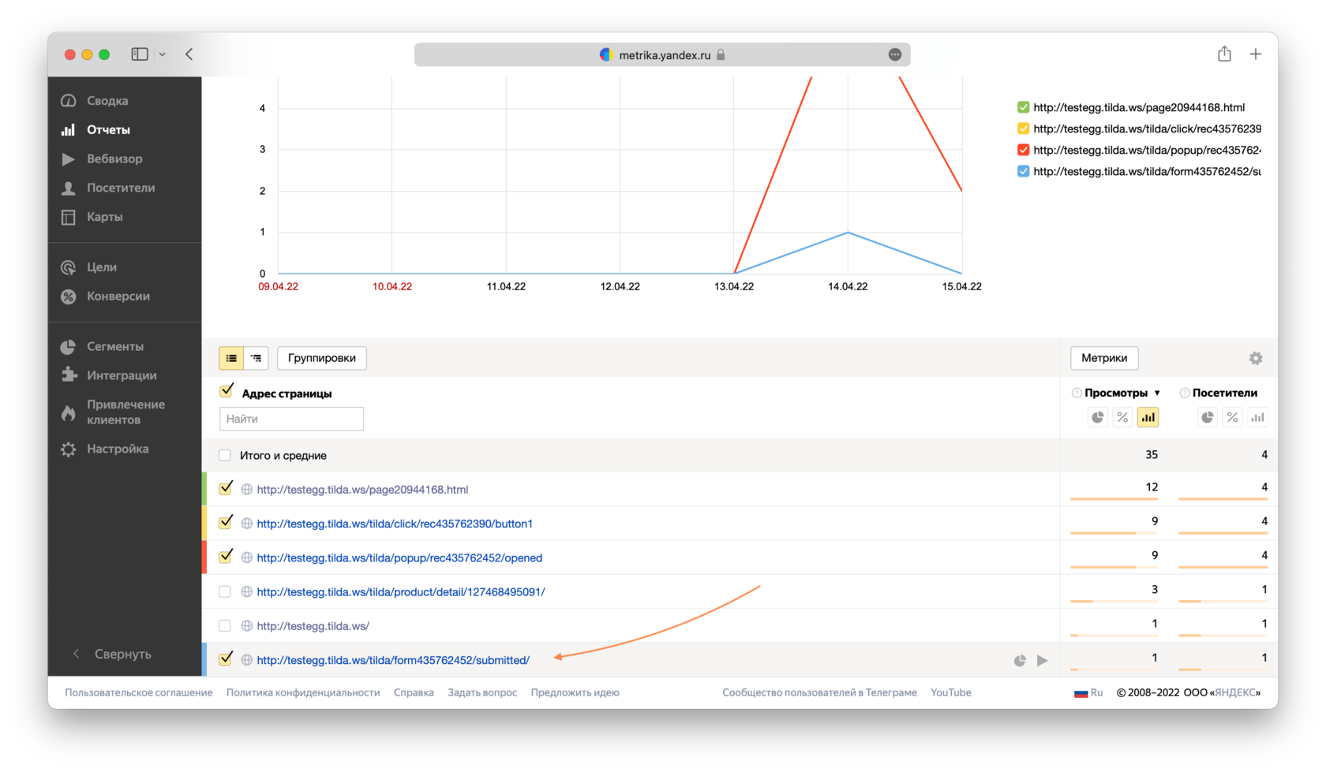Toggle the Safari sidebar icon
Image resolution: width=1326 pixels, height=772 pixels.
click(140, 54)
